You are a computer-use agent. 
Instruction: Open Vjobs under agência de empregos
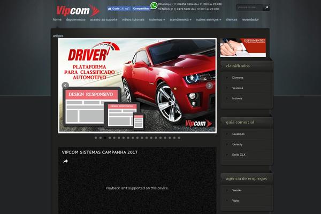[x=235, y=201]
